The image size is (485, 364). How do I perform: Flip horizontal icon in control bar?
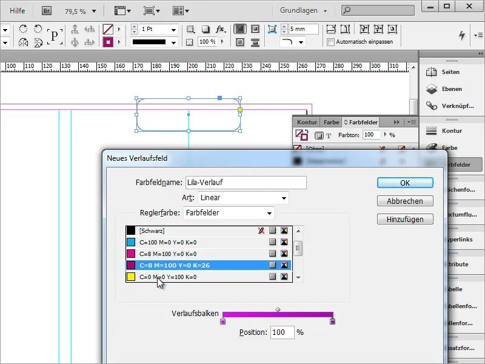[x=23, y=42]
